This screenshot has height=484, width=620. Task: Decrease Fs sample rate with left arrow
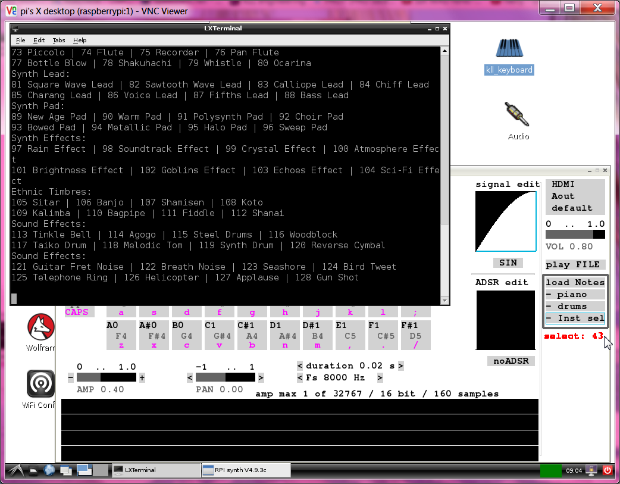[300, 378]
